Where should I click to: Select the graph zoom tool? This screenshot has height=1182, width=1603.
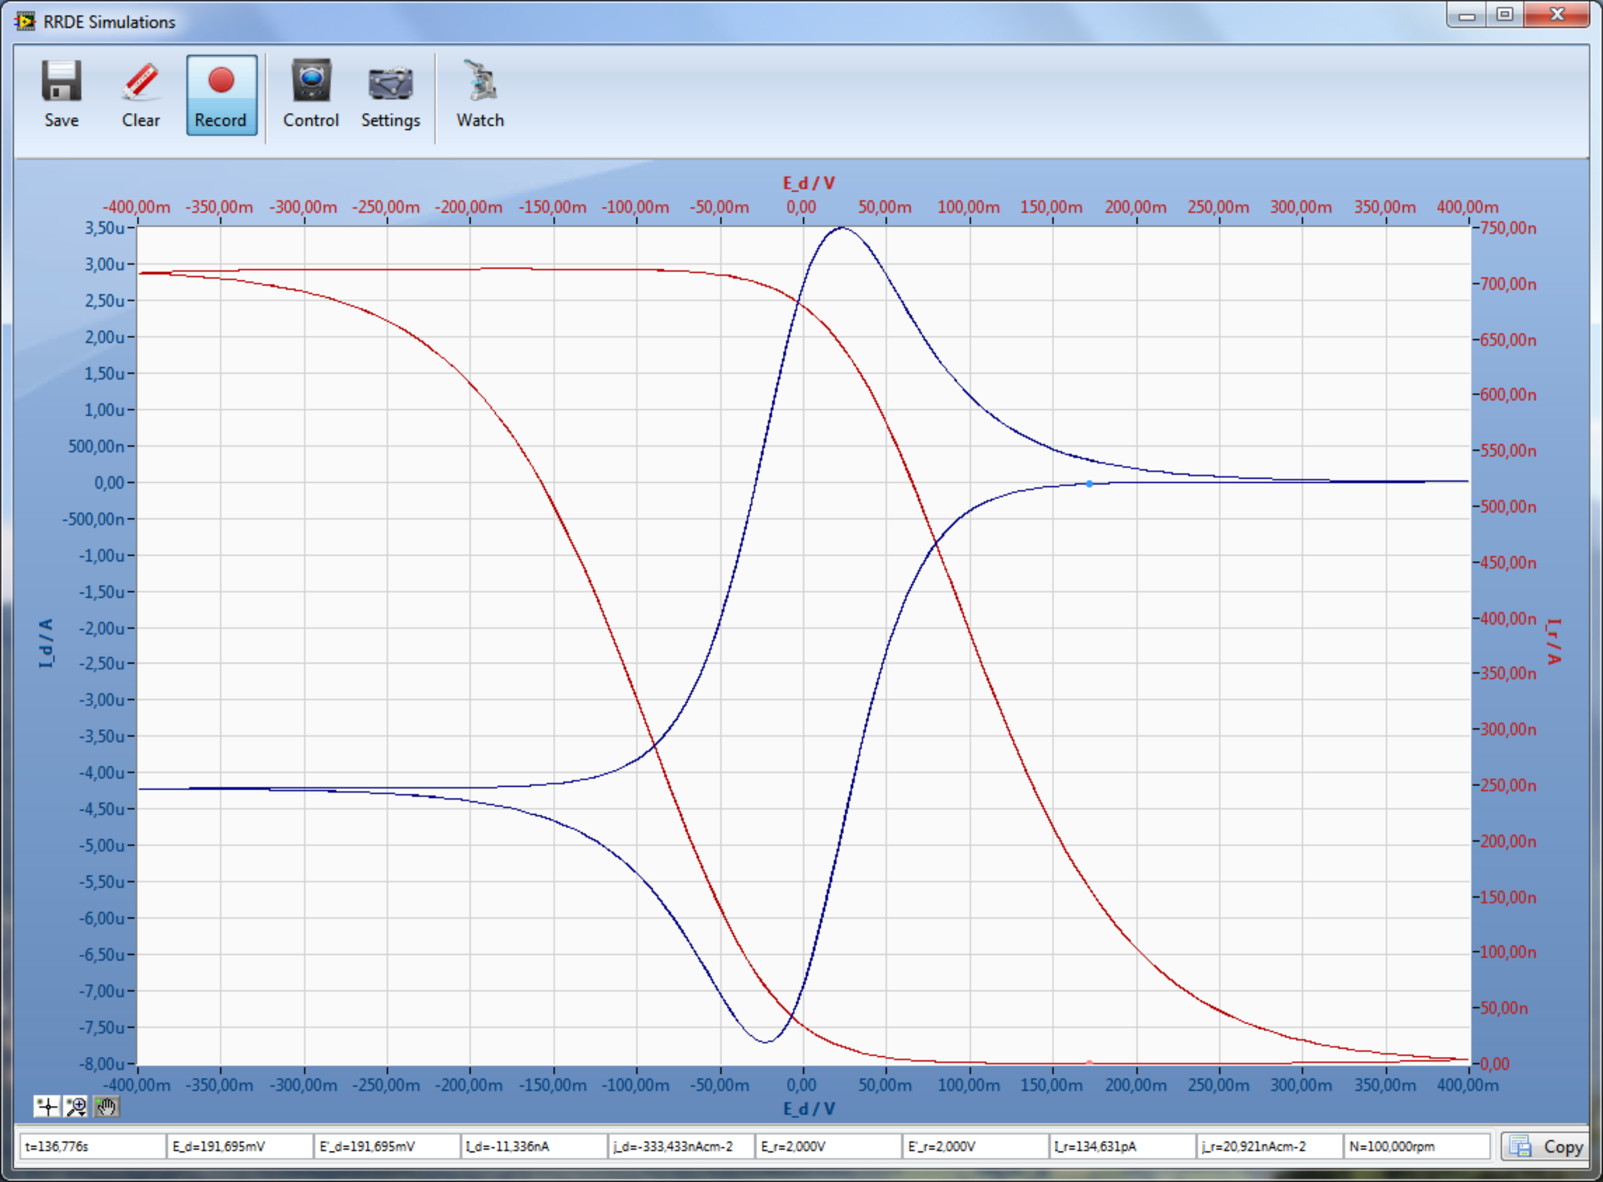tap(77, 1107)
